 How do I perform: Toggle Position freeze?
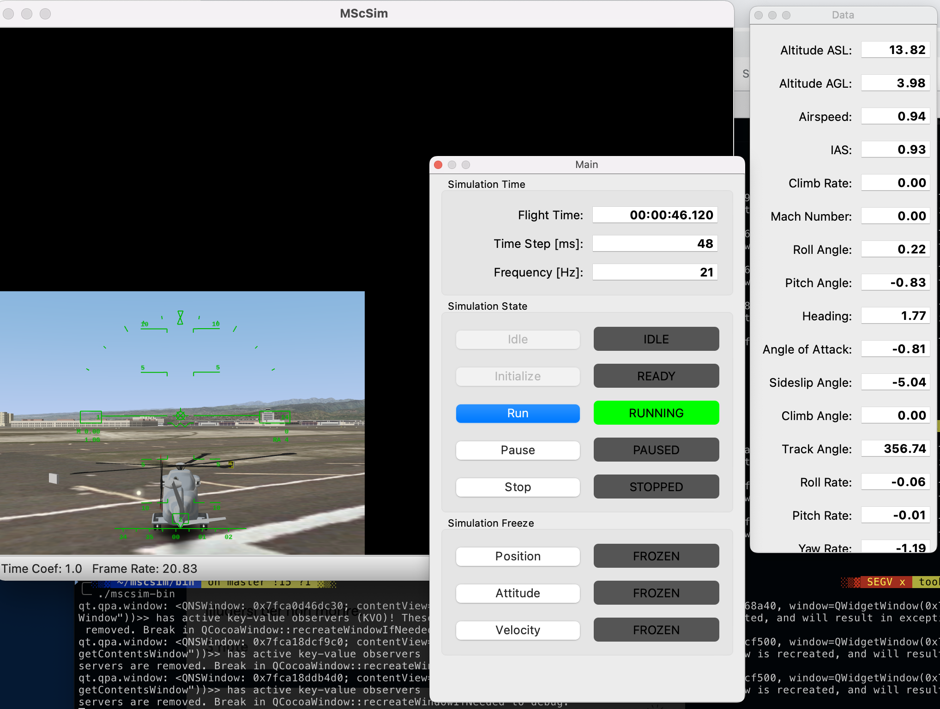(518, 556)
